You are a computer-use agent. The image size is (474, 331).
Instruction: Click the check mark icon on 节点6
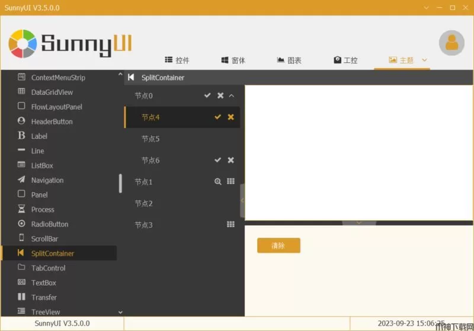click(217, 160)
